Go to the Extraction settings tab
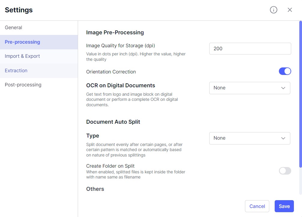This screenshot has width=302, height=217. click(x=16, y=71)
